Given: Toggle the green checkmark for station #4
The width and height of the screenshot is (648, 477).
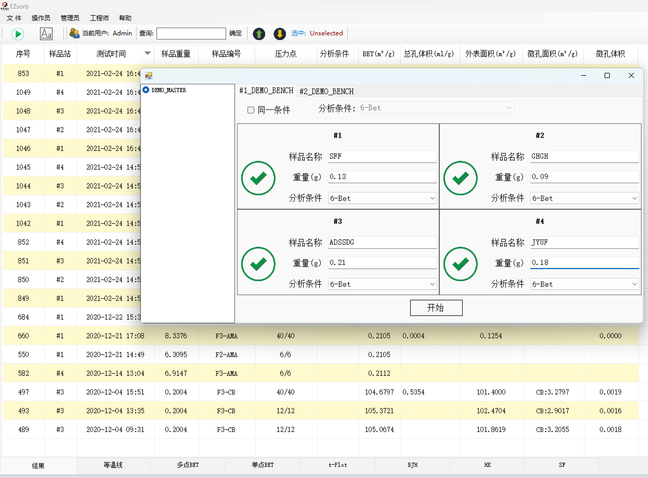Looking at the screenshot, I should [460, 264].
